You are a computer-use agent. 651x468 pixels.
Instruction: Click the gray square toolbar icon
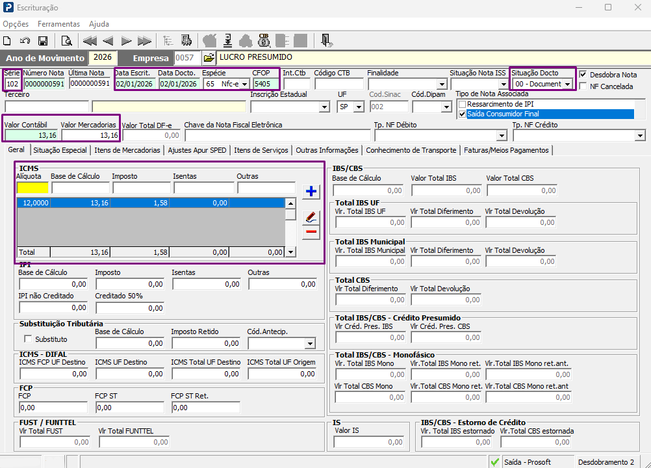point(301,41)
